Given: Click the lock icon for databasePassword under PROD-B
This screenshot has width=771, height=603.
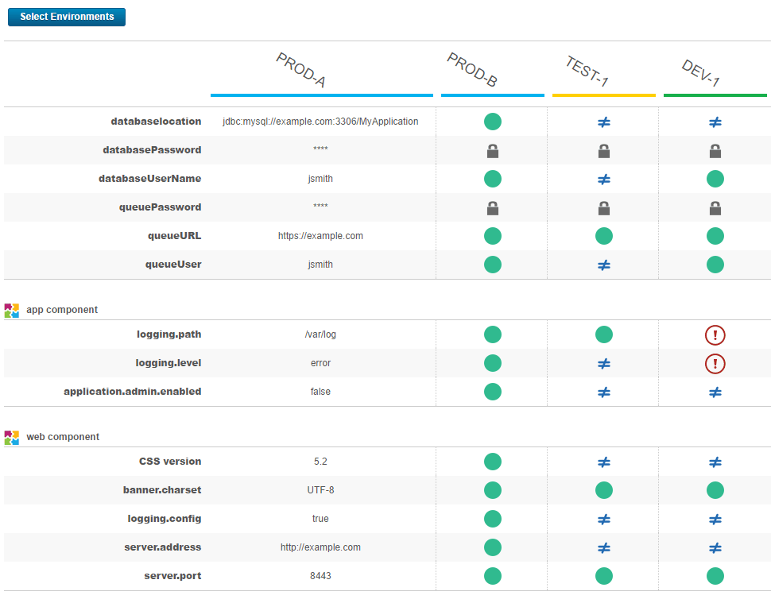Looking at the screenshot, I should click(x=492, y=150).
